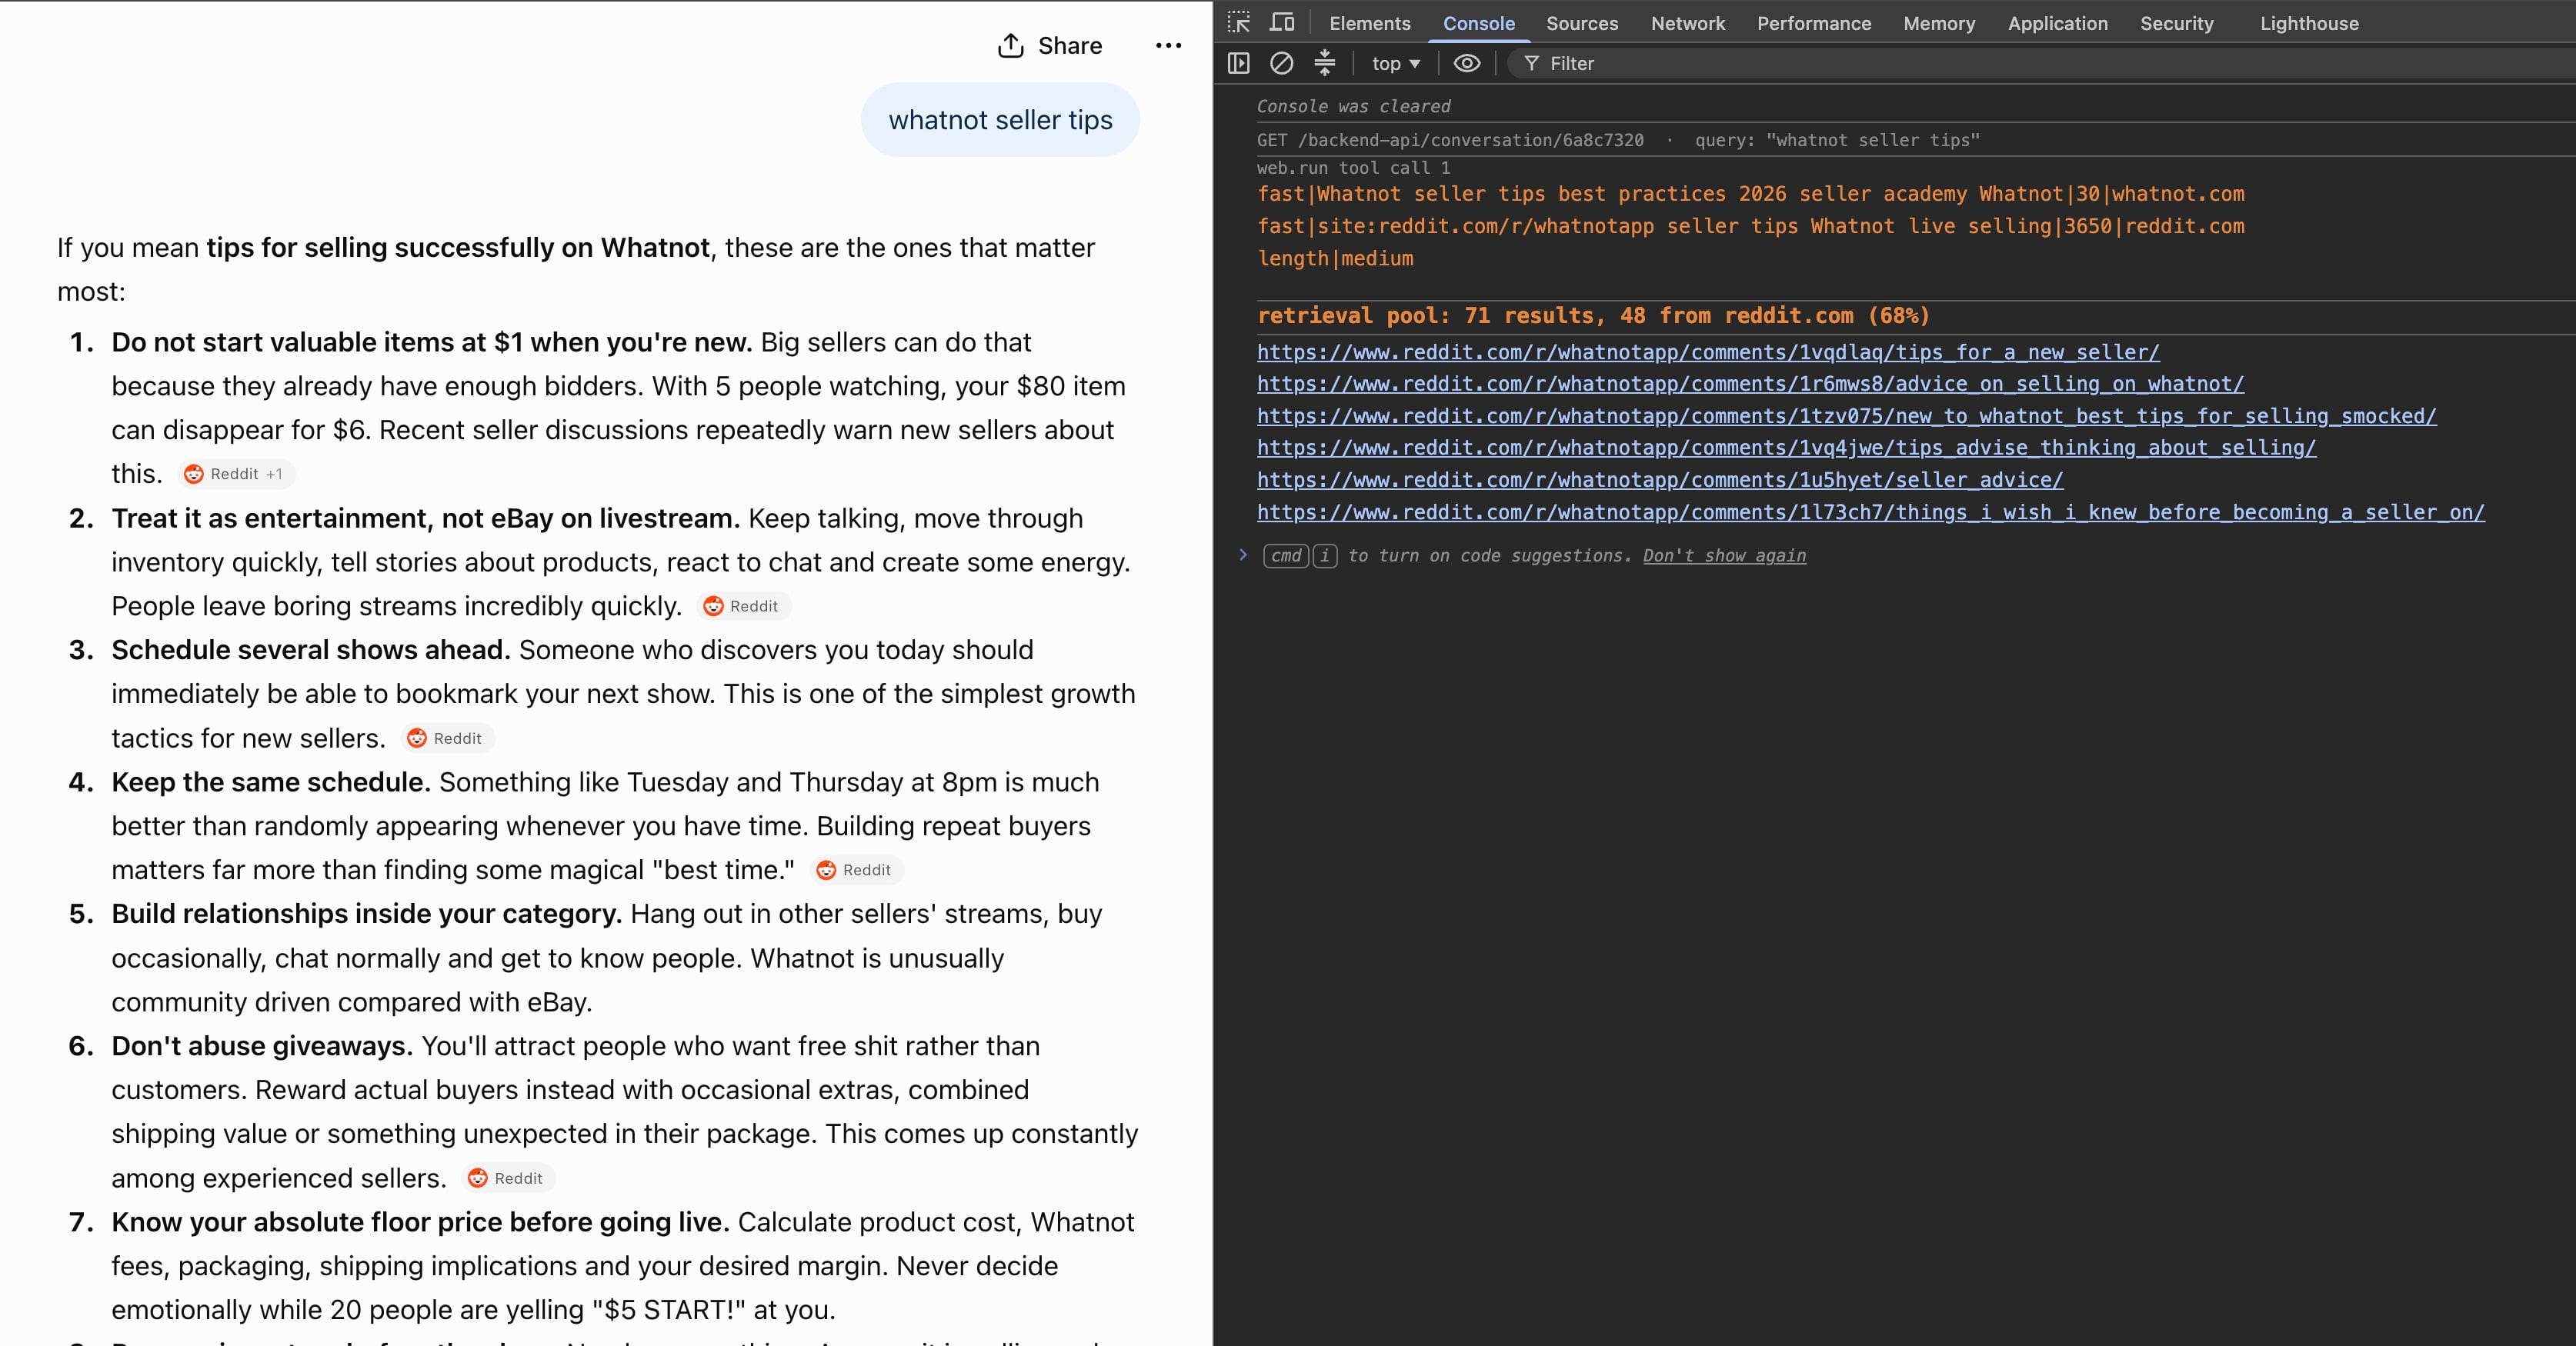Viewport: 2576px width, 1346px height.
Task: Click the 'whatnot seller tips' message bubble
Action: tap(1000, 120)
